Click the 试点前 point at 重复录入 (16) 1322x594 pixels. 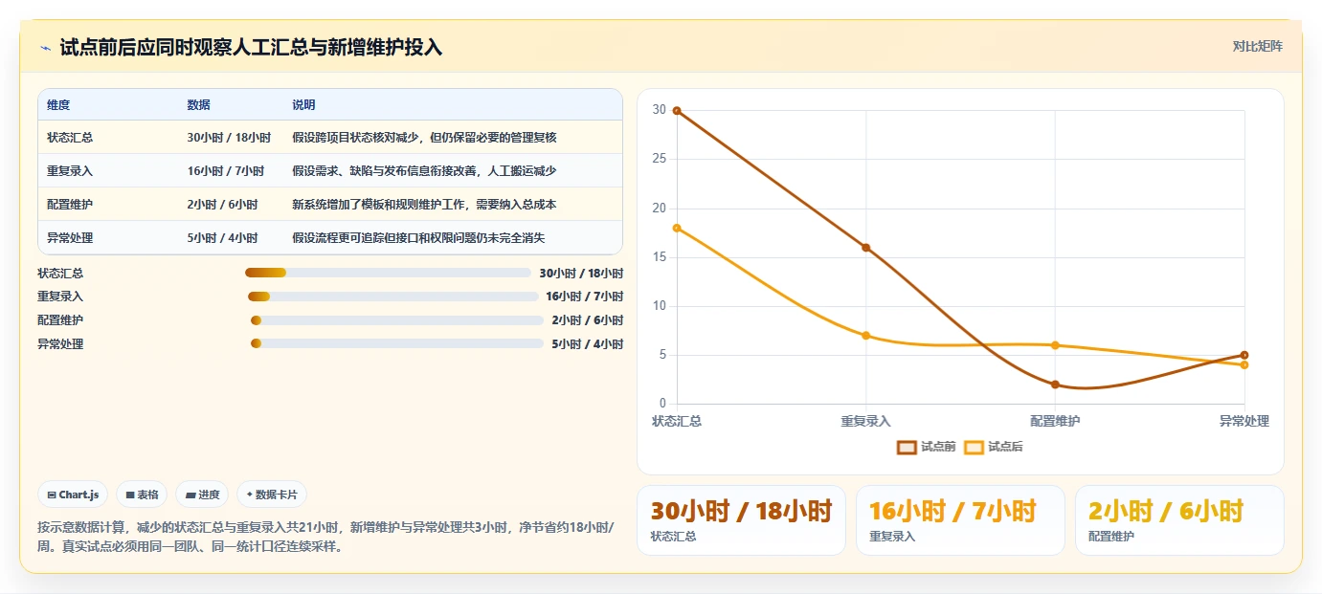point(866,248)
